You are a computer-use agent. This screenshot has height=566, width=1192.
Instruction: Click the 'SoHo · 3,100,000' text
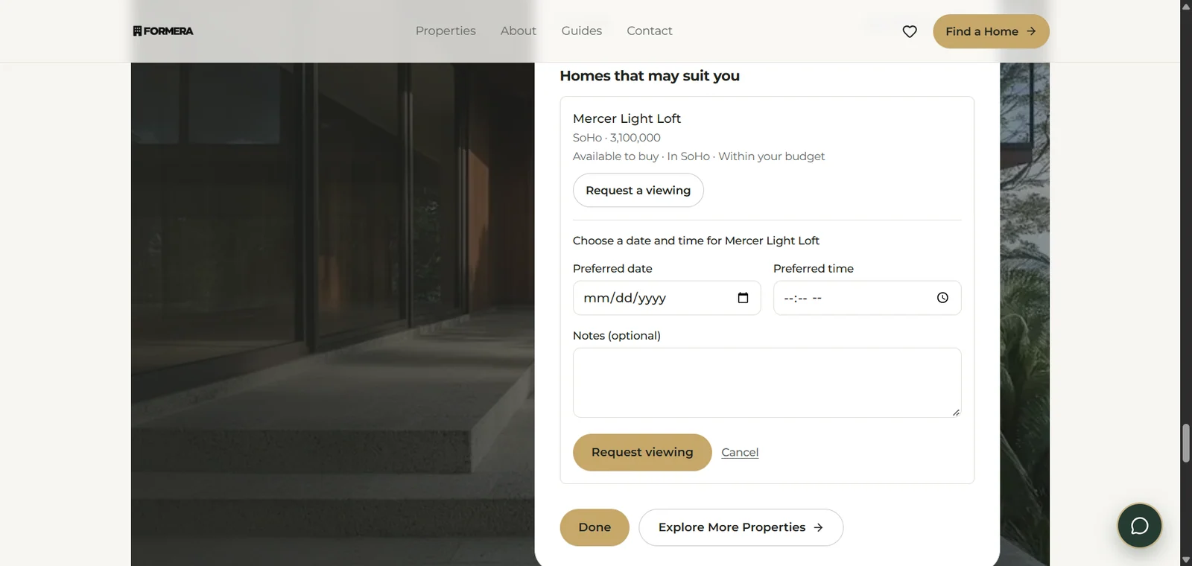click(x=617, y=138)
